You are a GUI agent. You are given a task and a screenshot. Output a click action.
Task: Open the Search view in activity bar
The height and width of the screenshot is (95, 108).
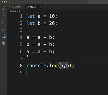tap(4, 15)
